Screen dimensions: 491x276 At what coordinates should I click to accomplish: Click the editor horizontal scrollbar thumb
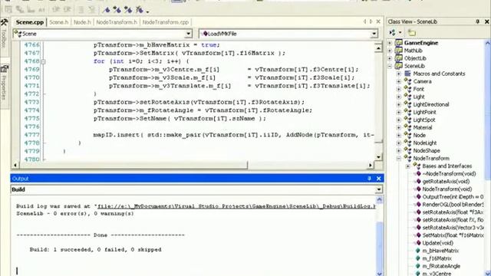(133, 165)
